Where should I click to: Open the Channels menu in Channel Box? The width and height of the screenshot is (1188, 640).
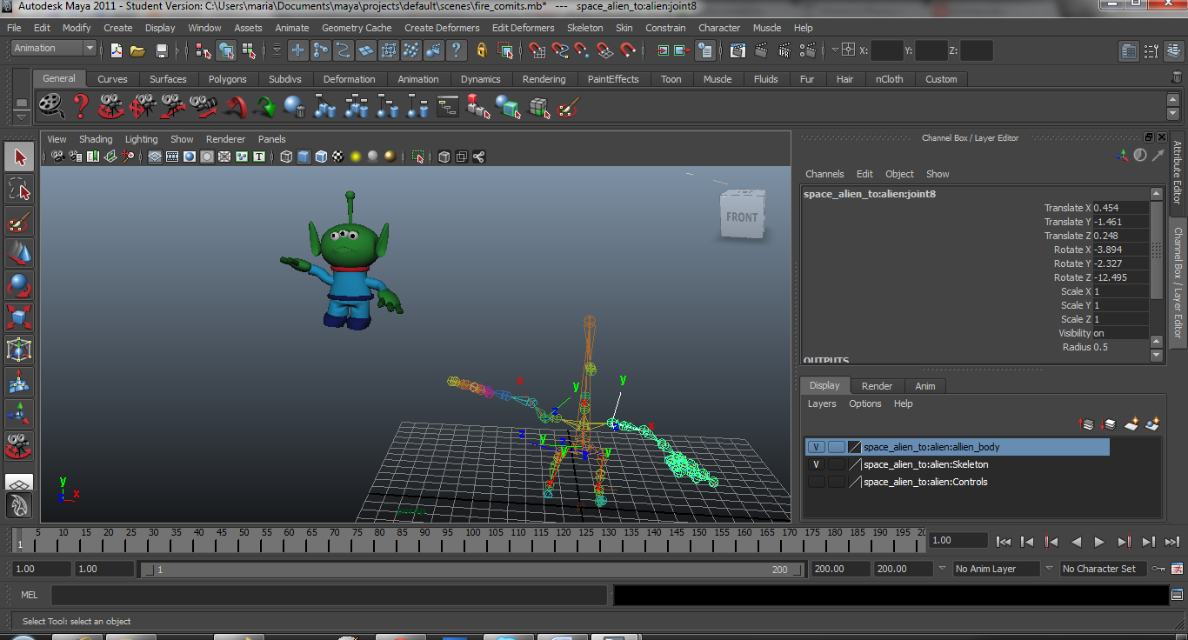(x=824, y=174)
